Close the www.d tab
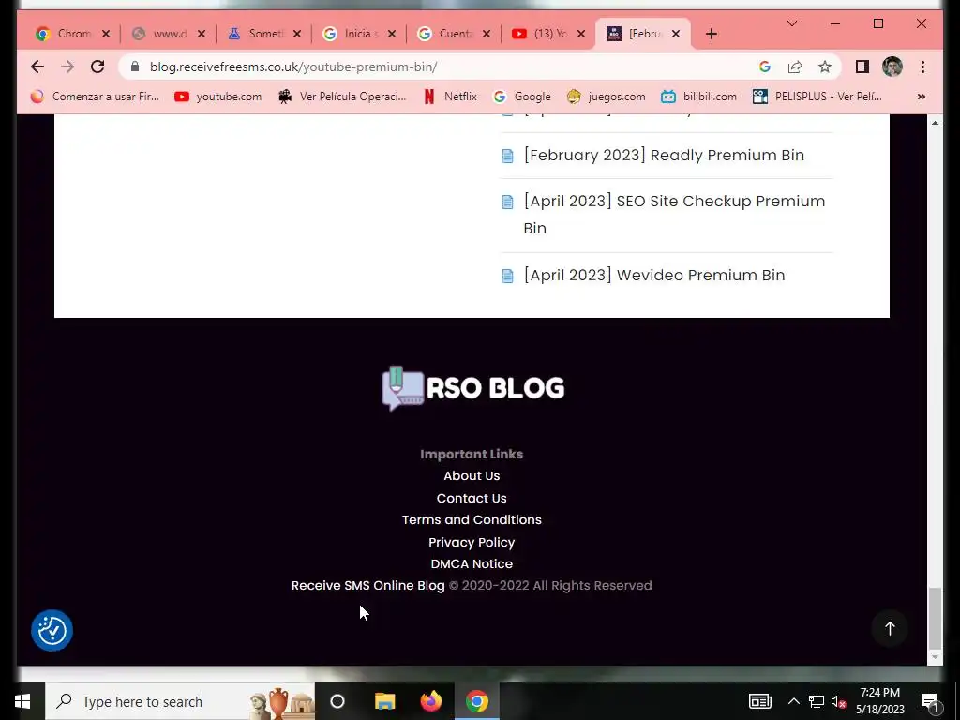The width and height of the screenshot is (960, 720). (202, 34)
